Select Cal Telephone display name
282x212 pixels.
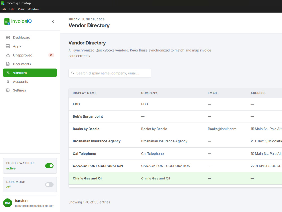(84, 153)
